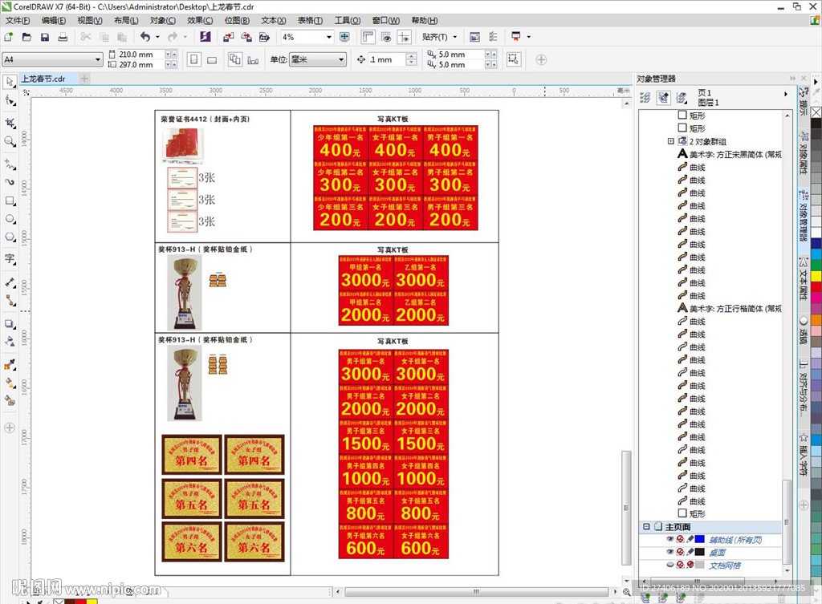Click the new document tab plus button

pyautogui.click(x=83, y=79)
